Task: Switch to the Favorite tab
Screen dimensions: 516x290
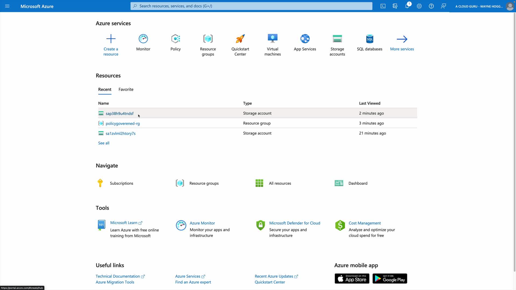Action: [x=126, y=89]
